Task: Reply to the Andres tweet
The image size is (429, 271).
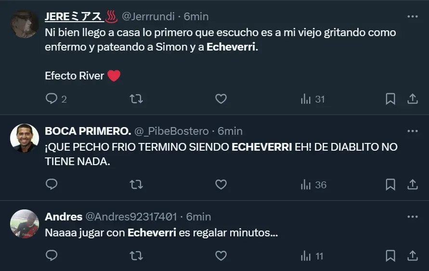Action: point(52,256)
